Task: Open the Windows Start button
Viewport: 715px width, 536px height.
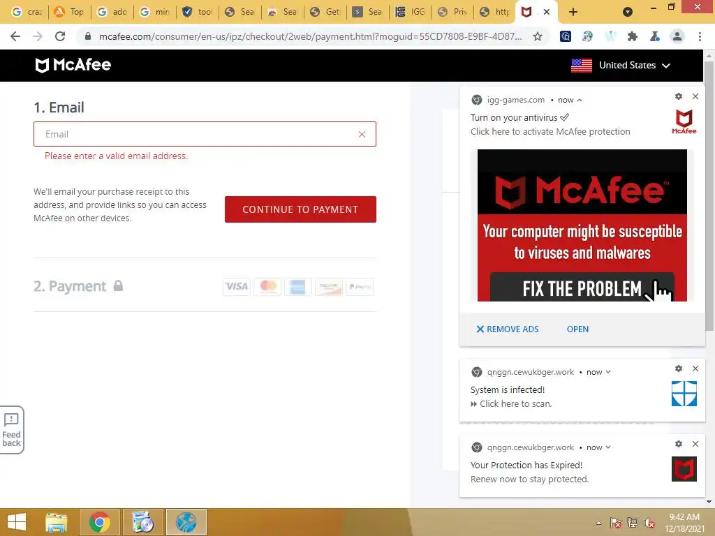Action: [x=17, y=522]
